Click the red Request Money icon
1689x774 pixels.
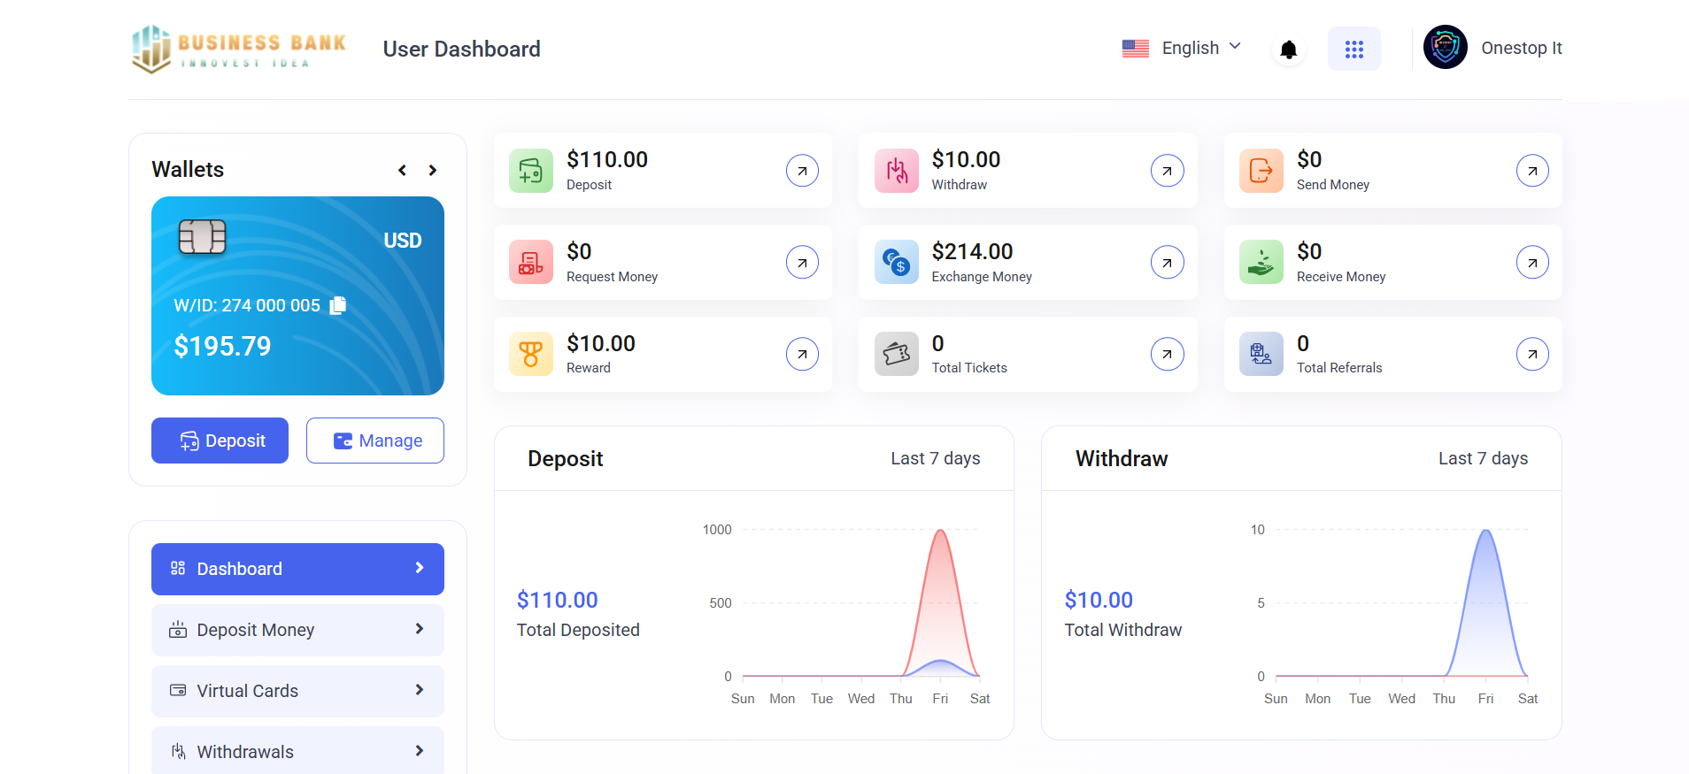pyautogui.click(x=531, y=263)
